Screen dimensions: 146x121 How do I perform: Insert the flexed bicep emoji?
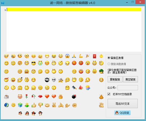pyautogui.click(x=81, y=56)
